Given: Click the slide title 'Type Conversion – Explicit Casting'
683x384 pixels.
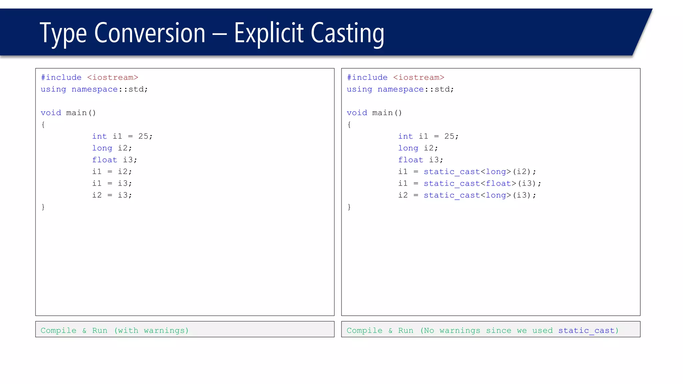Looking at the screenshot, I should click(x=212, y=33).
